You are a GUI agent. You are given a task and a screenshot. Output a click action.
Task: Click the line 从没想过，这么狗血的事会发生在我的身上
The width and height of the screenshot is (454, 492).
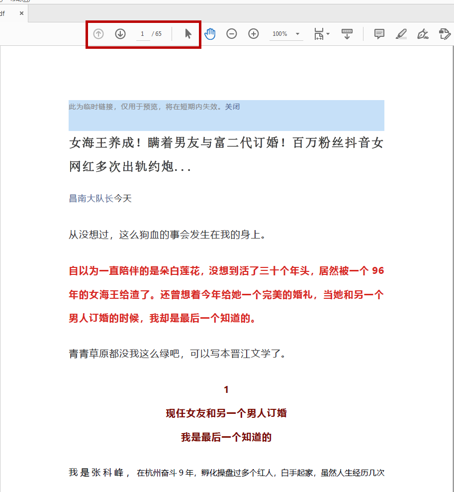click(167, 235)
